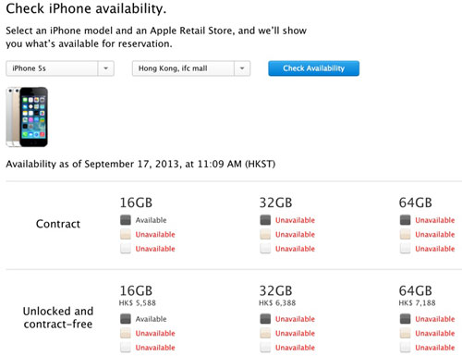The image size is (462, 356).
Task: Click space gray icon under Contract 64GB
Action: coord(405,220)
